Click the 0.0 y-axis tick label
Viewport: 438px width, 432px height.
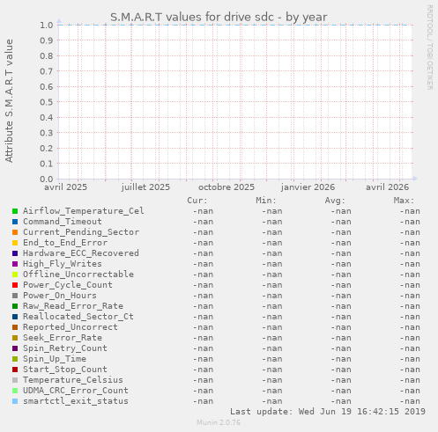point(47,179)
